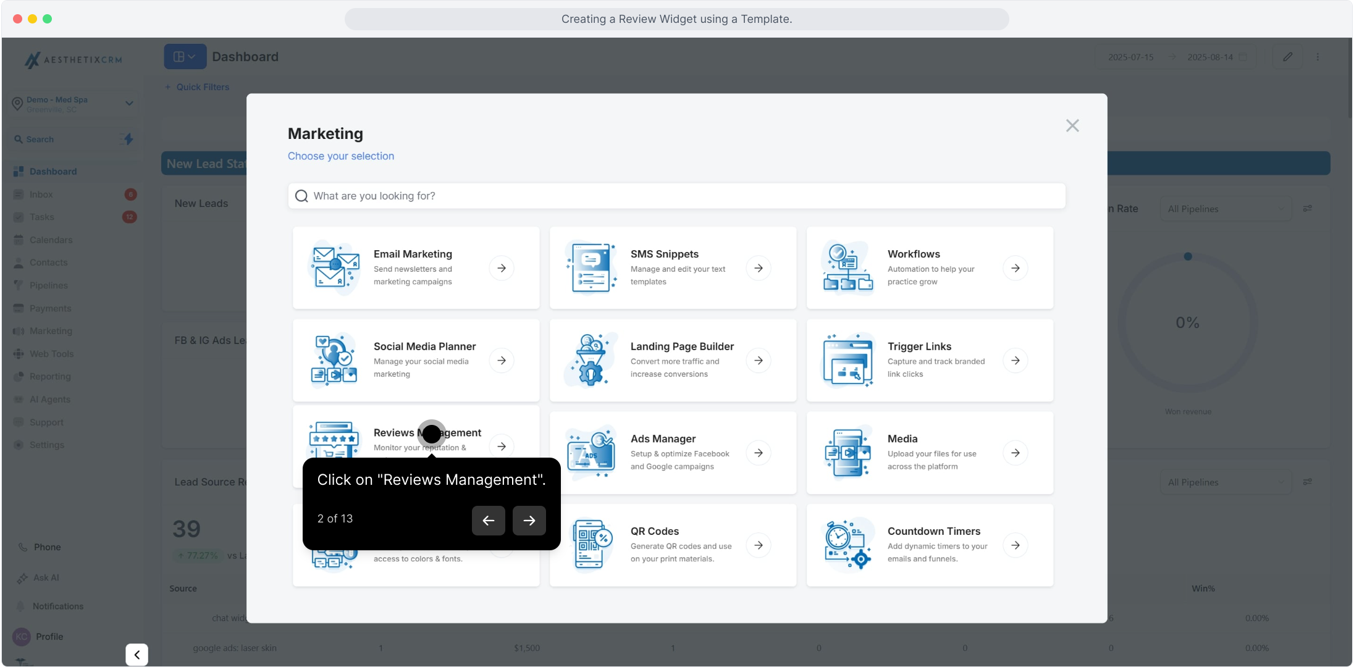This screenshot has height=667, width=1354.
Task: Close the Marketing selection dialog
Action: (x=1072, y=126)
